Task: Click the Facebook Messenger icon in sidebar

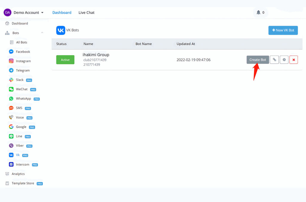Action: [11, 52]
